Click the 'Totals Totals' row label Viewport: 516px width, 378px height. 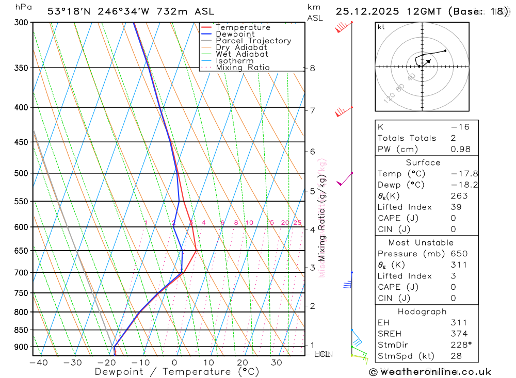[x=407, y=138]
